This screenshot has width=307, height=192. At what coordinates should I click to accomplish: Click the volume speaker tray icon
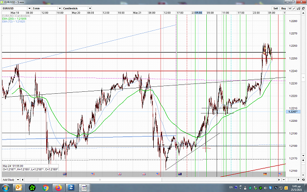pyautogui.click(x=265, y=188)
